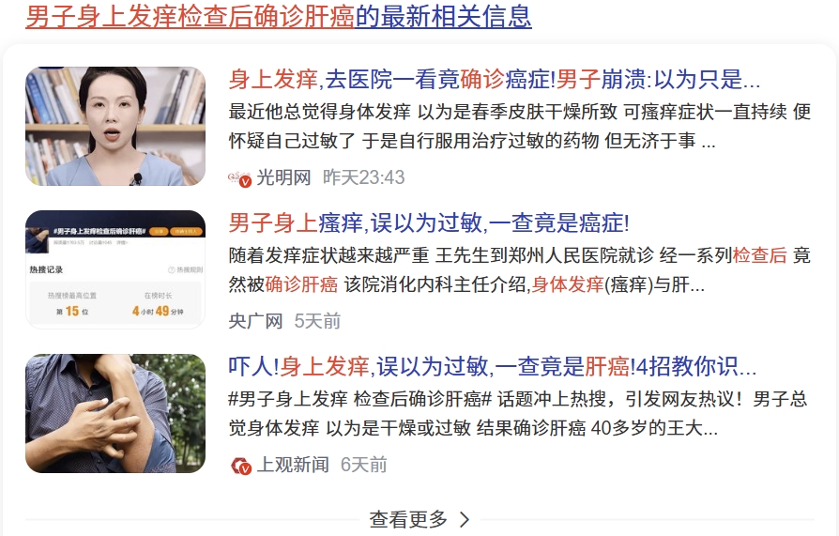Open the 男子身上发痒检查后确诊肝癌 heading link
Screen dimensions: 839x536
pos(278,17)
